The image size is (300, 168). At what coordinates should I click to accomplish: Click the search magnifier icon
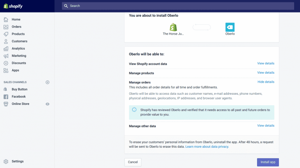pyautogui.click(x=66, y=6)
